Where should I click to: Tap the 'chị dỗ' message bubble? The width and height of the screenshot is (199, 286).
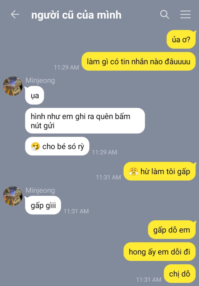(x=180, y=273)
